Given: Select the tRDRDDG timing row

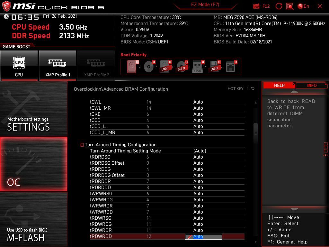Looking at the screenshot, I should (x=167, y=169).
